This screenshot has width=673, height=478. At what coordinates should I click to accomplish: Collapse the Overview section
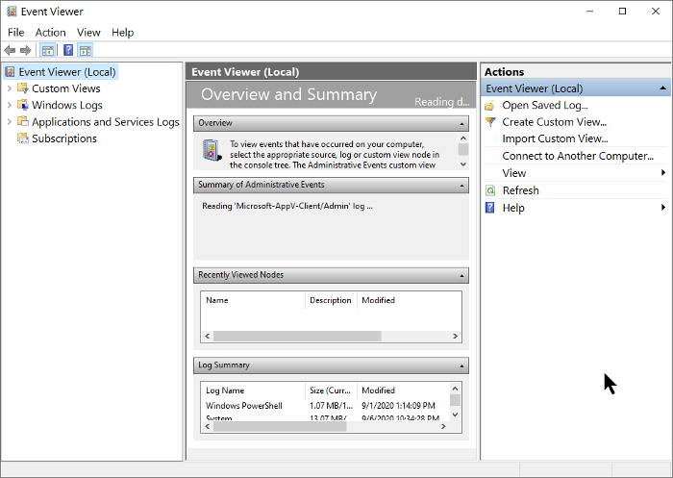462,123
